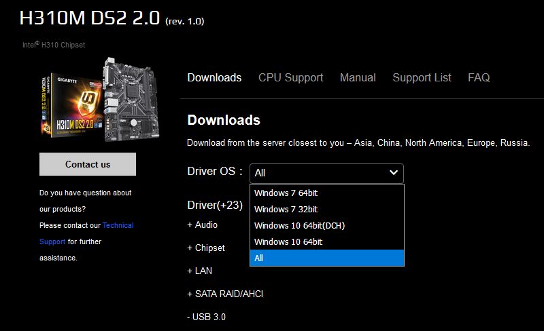Click the Intel H310 Chipset text
Viewport: 544px width, 331px height.
[x=54, y=45]
